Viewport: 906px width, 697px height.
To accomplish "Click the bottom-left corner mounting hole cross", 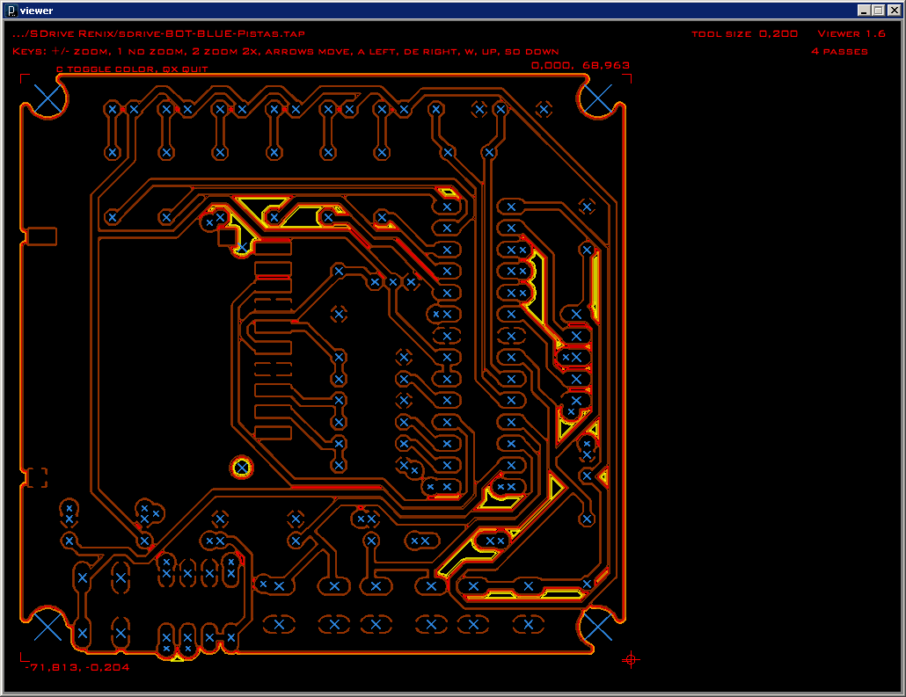I will pyautogui.click(x=48, y=626).
